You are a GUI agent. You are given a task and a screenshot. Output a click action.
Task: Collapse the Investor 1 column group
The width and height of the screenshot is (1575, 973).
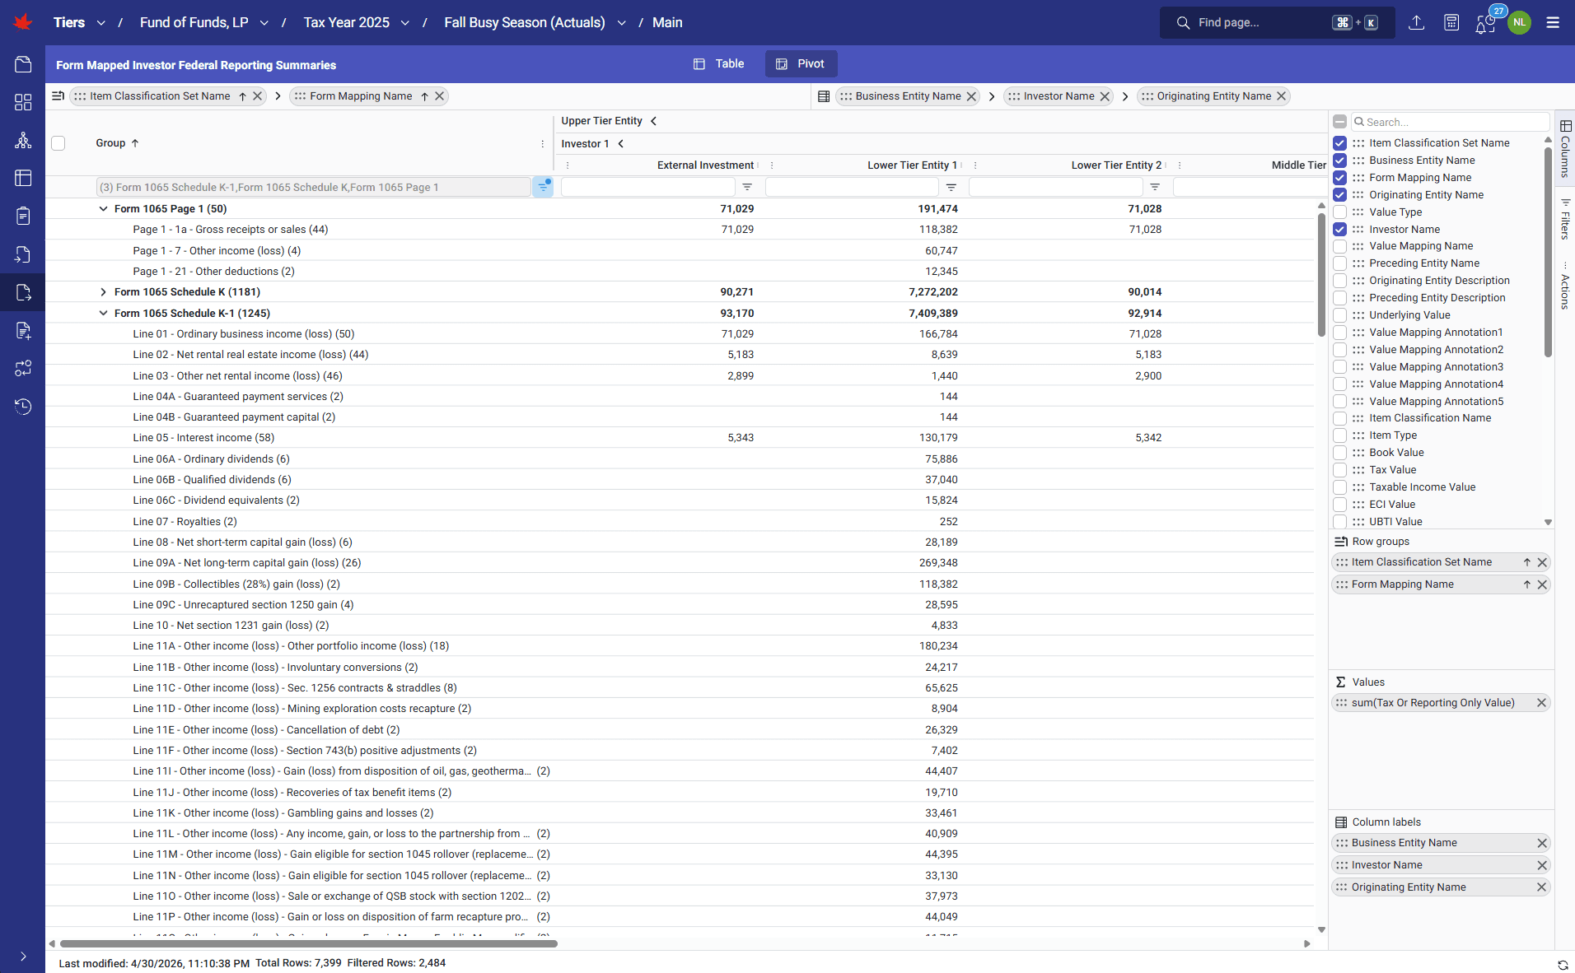621,144
